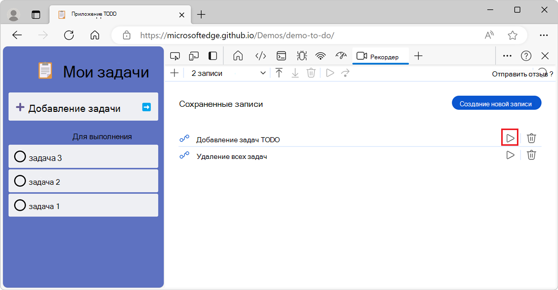
Task: Click the address bar URL
Action: click(237, 35)
